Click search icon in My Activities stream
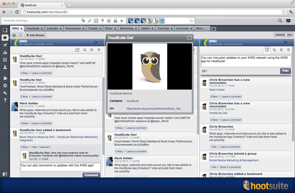The height and width of the screenshot is (193, 295). coord(274,50)
